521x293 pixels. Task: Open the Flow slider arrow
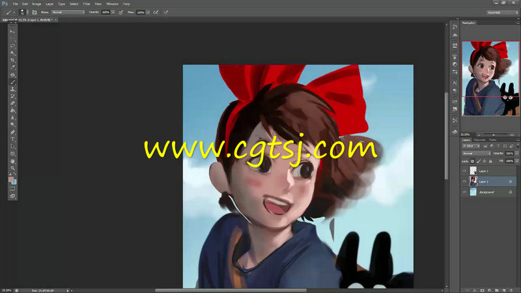coord(148,12)
